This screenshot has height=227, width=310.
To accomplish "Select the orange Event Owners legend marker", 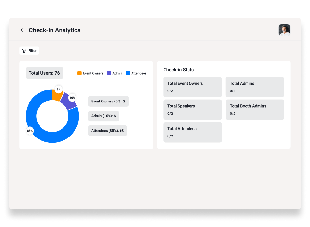I will coord(79,73).
